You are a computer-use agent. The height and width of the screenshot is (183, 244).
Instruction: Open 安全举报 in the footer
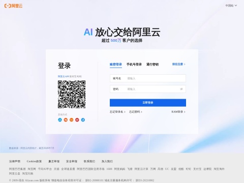click(72, 161)
